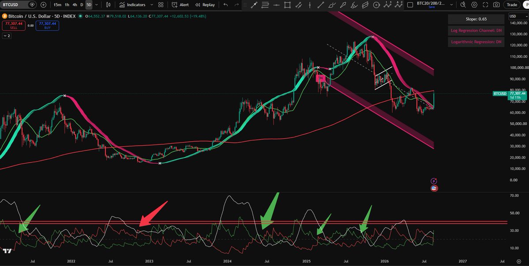The height and width of the screenshot is (266, 529).
Task: Enter fullscreen chart mode
Action: pos(485,5)
